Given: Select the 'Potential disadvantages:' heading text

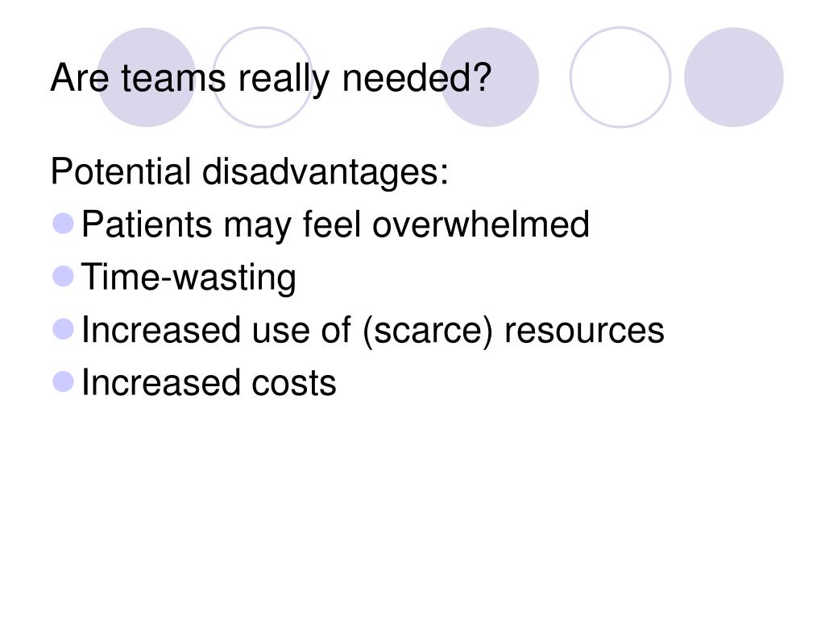Looking at the screenshot, I should tap(250, 172).
